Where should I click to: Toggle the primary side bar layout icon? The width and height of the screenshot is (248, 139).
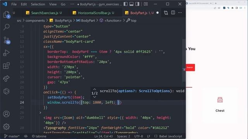(x=126, y=4)
